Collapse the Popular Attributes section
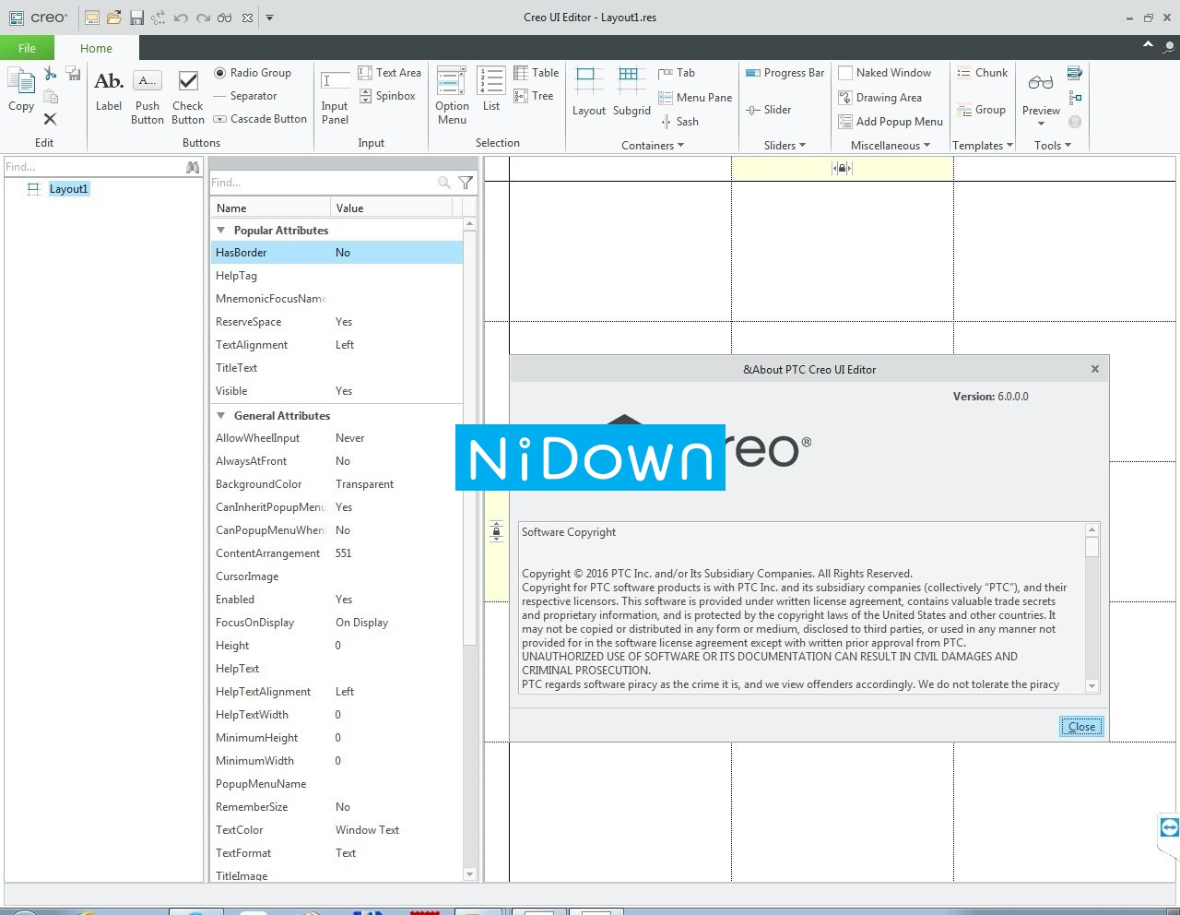Screen dimensions: 1180x915 (220, 231)
